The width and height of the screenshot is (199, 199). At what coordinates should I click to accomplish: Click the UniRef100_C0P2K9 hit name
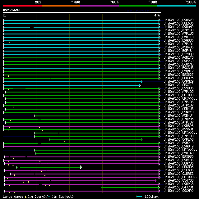(x=178, y=61)
